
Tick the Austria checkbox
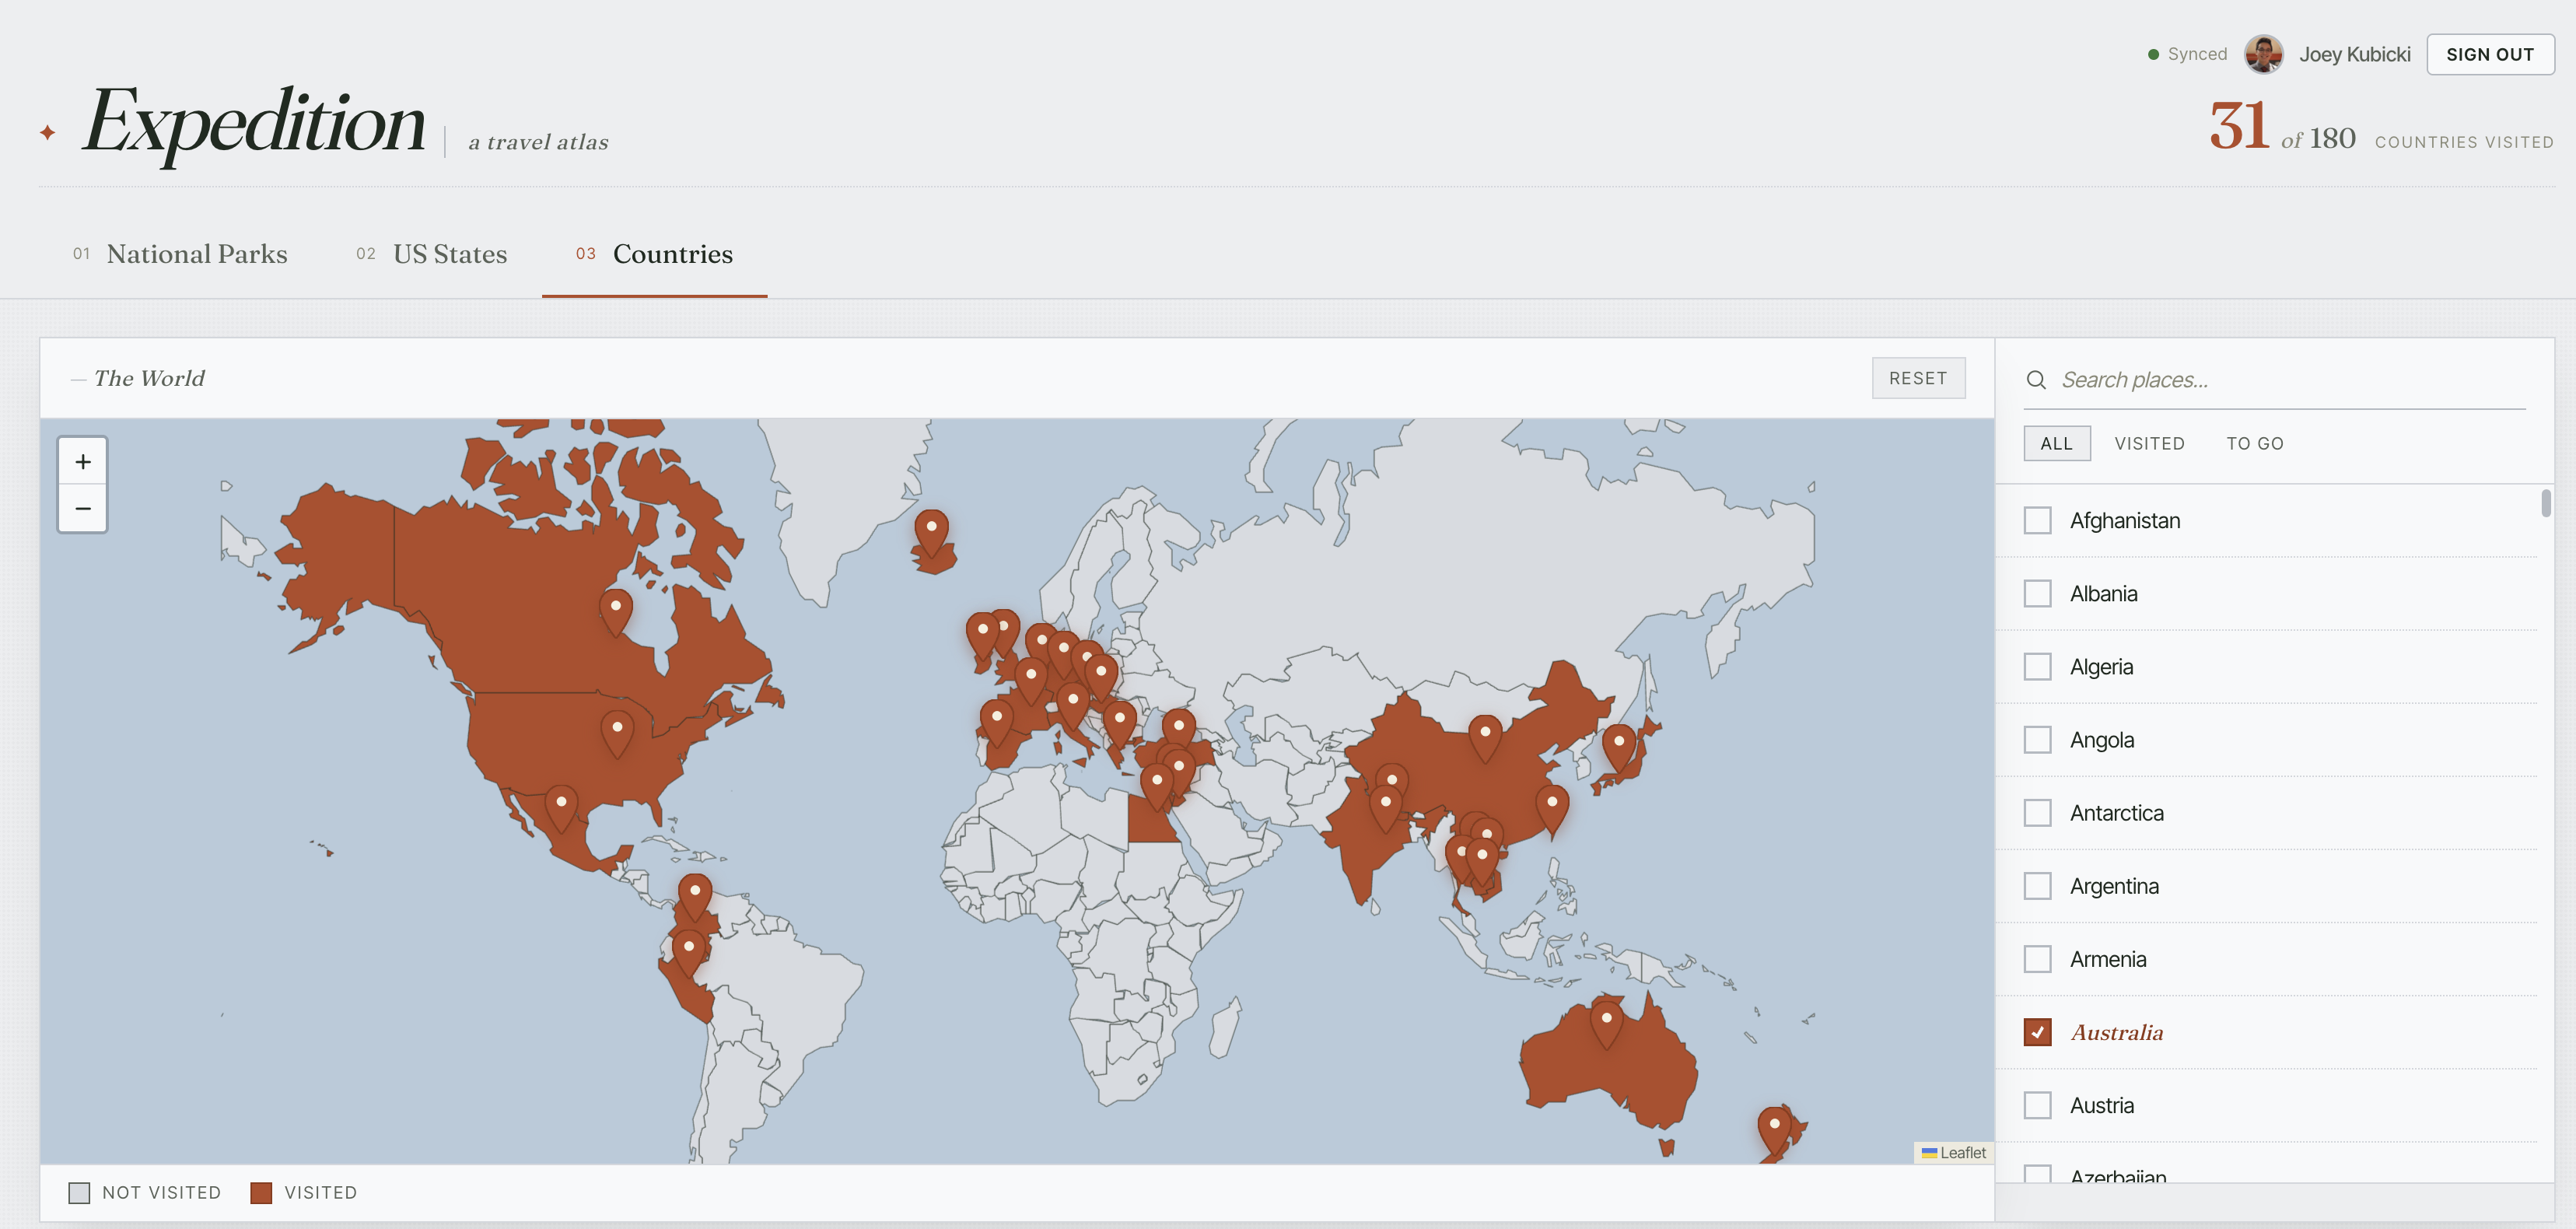pos(2037,1105)
